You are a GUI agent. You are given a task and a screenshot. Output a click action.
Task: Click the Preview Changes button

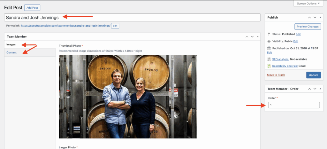click(308, 27)
